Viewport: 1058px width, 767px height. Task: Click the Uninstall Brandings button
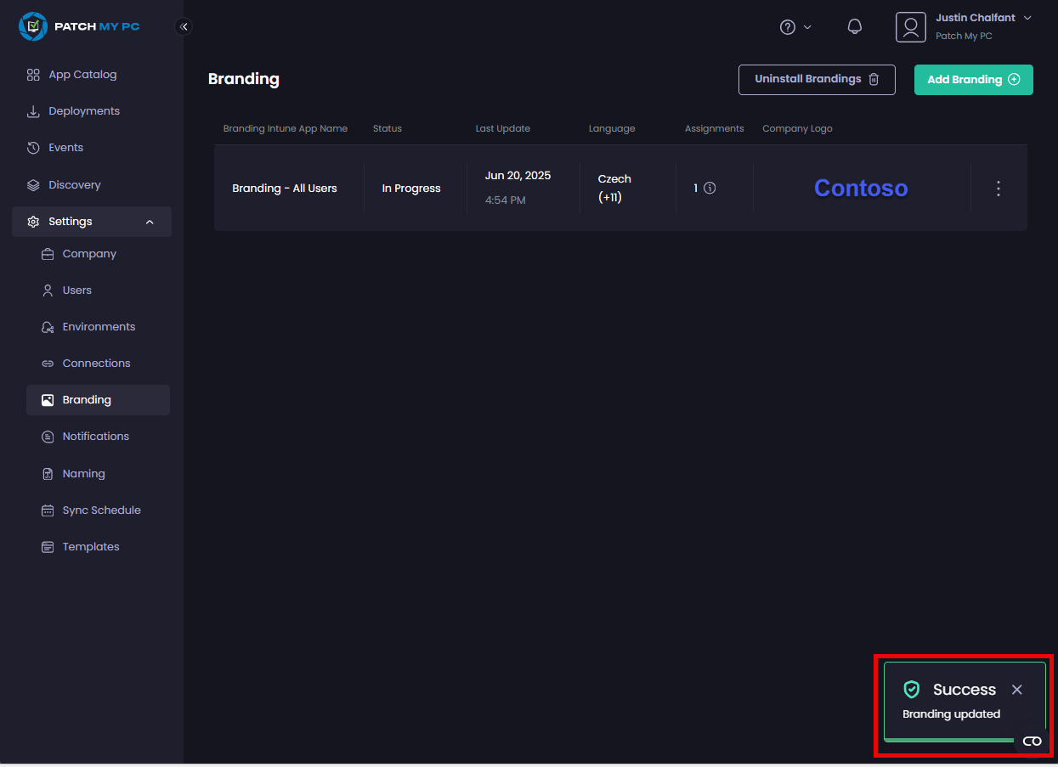816,79
